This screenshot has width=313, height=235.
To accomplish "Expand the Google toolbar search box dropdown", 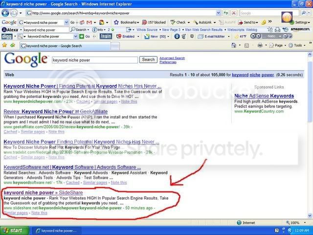I will (67, 23).
